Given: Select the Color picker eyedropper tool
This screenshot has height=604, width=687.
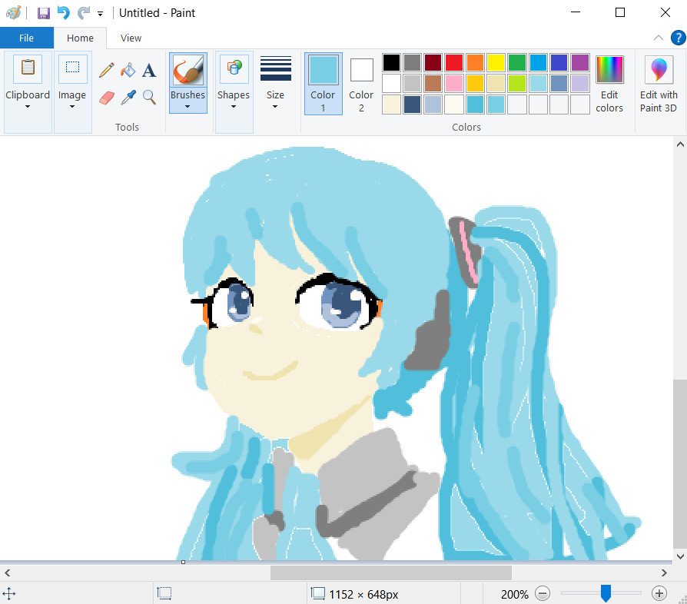Looking at the screenshot, I should coord(128,98).
